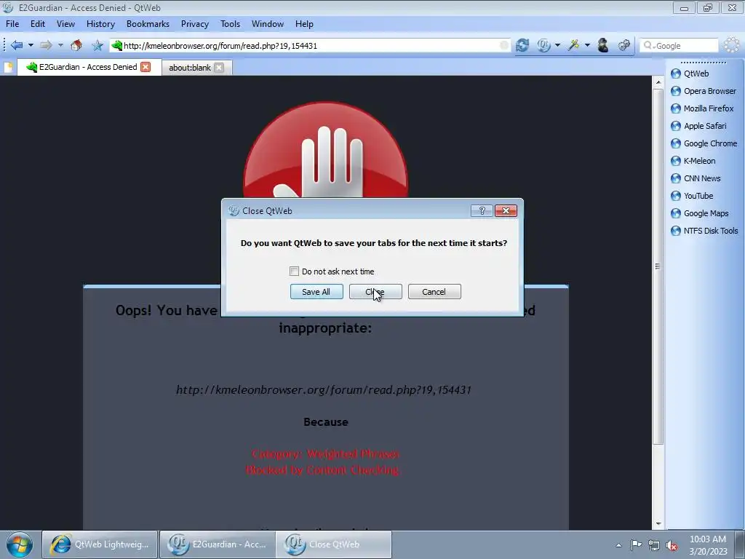Open the Opera Browser bookmark

click(704, 91)
